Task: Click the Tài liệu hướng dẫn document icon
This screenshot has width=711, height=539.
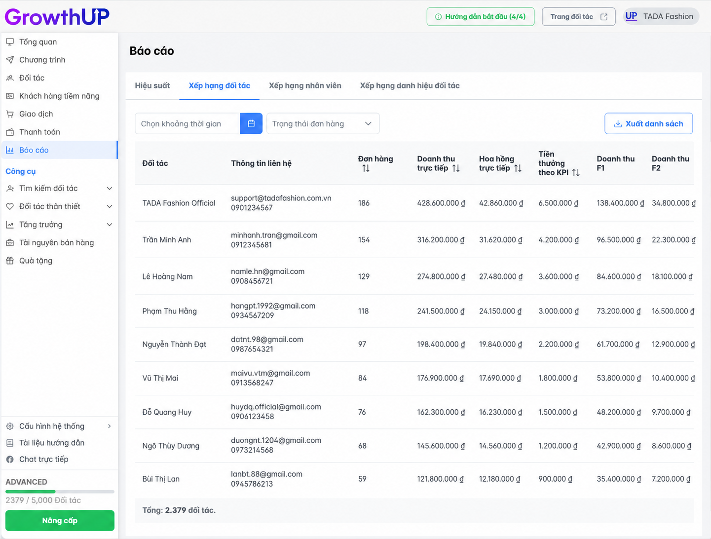Action: point(10,443)
